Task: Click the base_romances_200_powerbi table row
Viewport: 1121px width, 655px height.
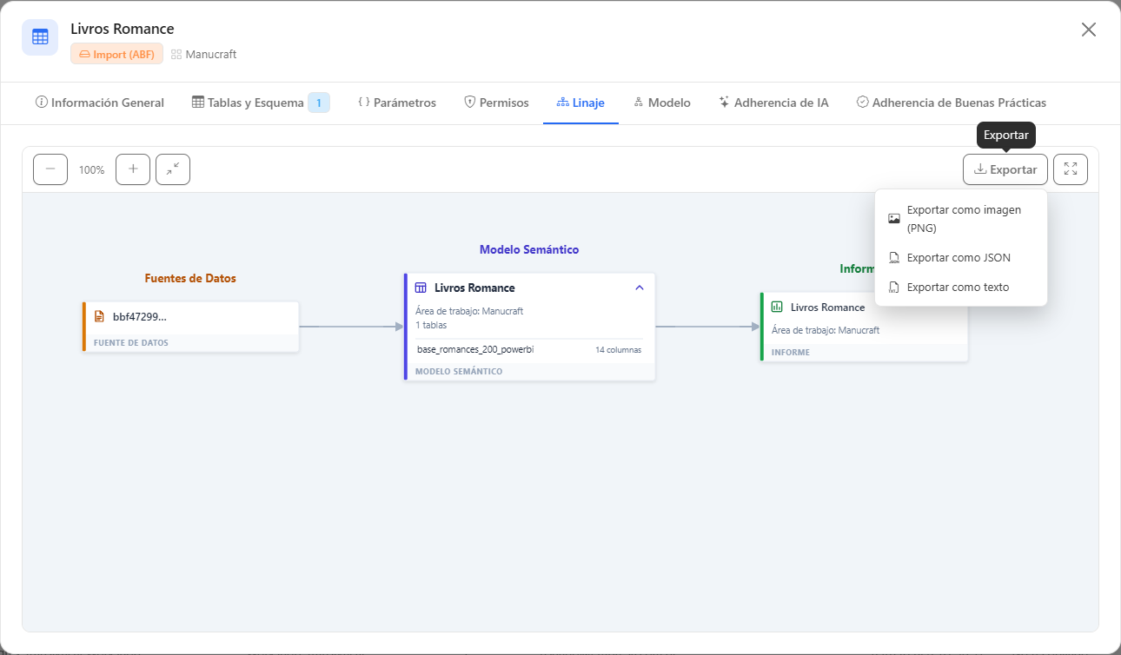Action: point(529,349)
